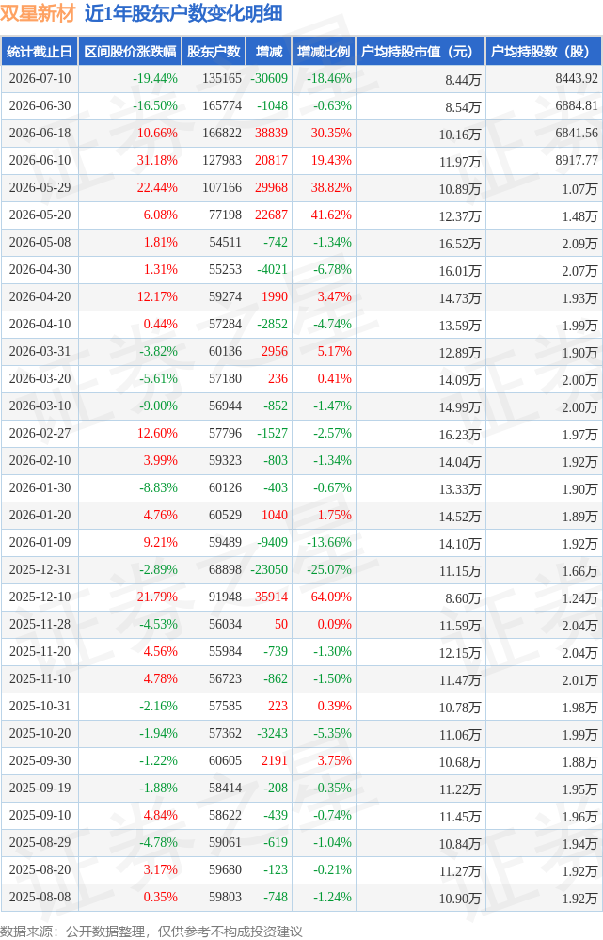Image resolution: width=603 pixels, height=940 pixels.
Task: Click the 户均持股数（股） column header
Action: pyautogui.click(x=545, y=52)
